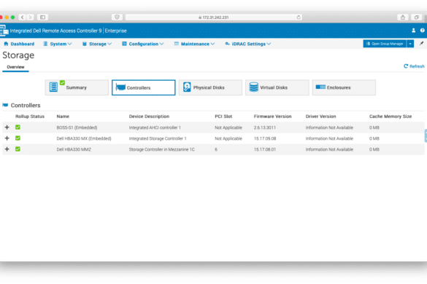Image resolution: width=427 pixels, height=284 pixels.
Task: Click the Driver Version column header
Action: click(320, 117)
